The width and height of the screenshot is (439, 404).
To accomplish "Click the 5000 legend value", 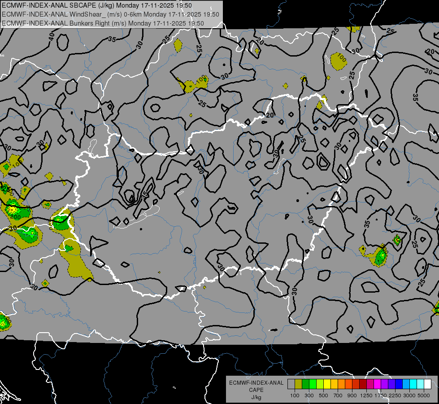I will tap(424, 395).
